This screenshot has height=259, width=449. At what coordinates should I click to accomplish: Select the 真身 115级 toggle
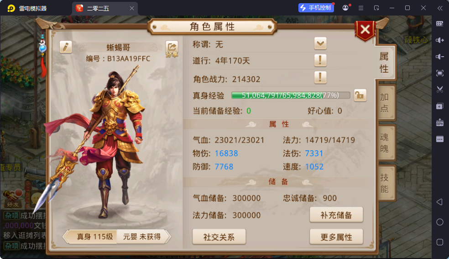click(x=91, y=237)
